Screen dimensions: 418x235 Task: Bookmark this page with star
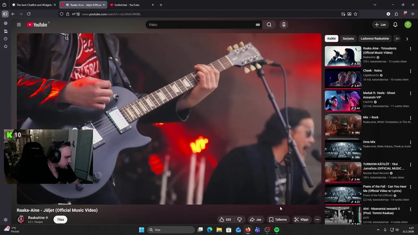point(356,14)
